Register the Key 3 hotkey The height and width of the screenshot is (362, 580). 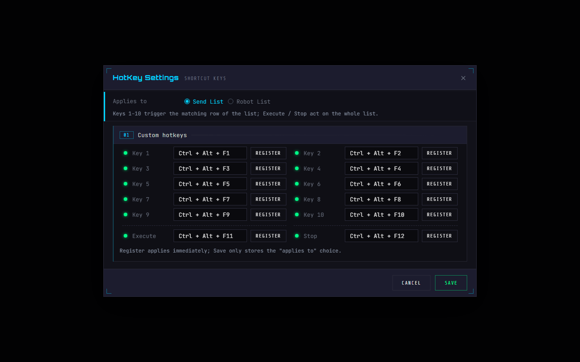click(268, 168)
